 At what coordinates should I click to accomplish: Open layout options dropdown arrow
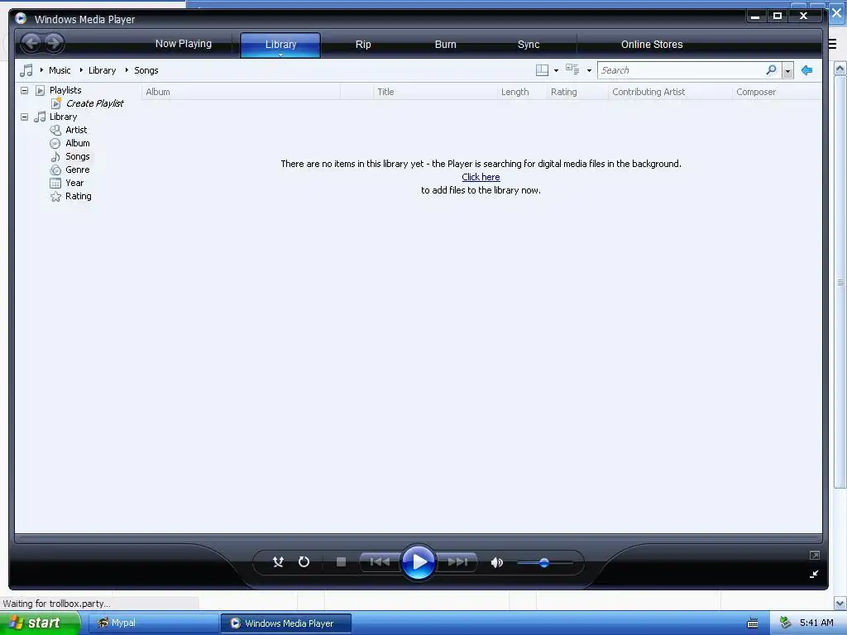[x=557, y=71]
